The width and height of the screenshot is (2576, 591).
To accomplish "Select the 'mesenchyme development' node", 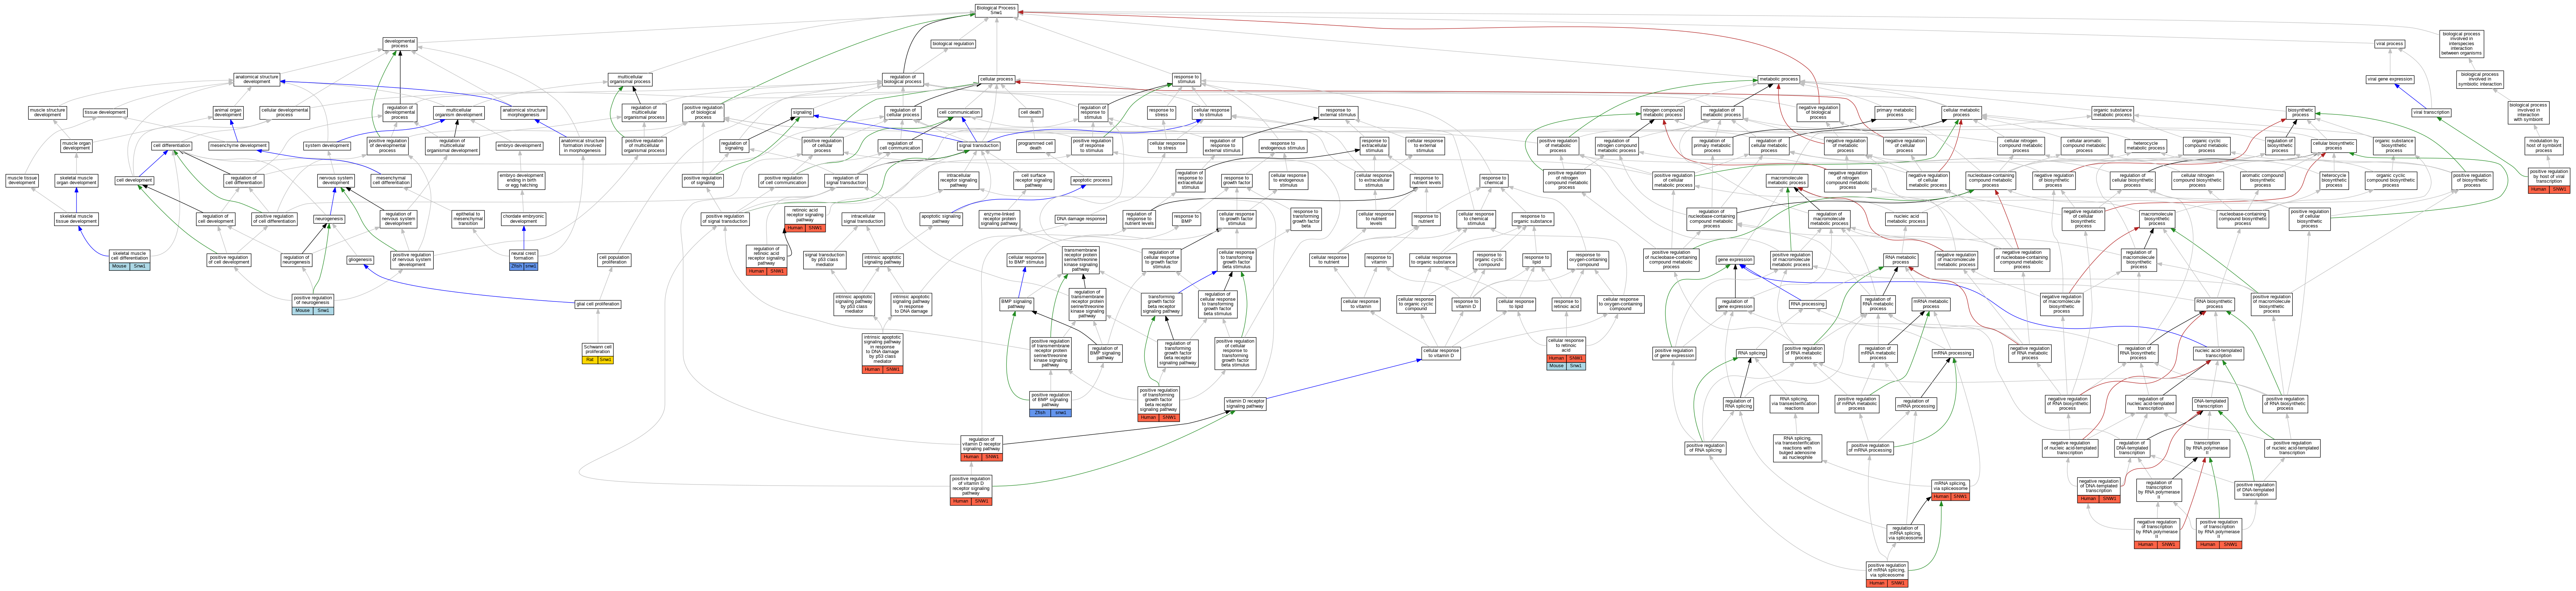I will [238, 146].
